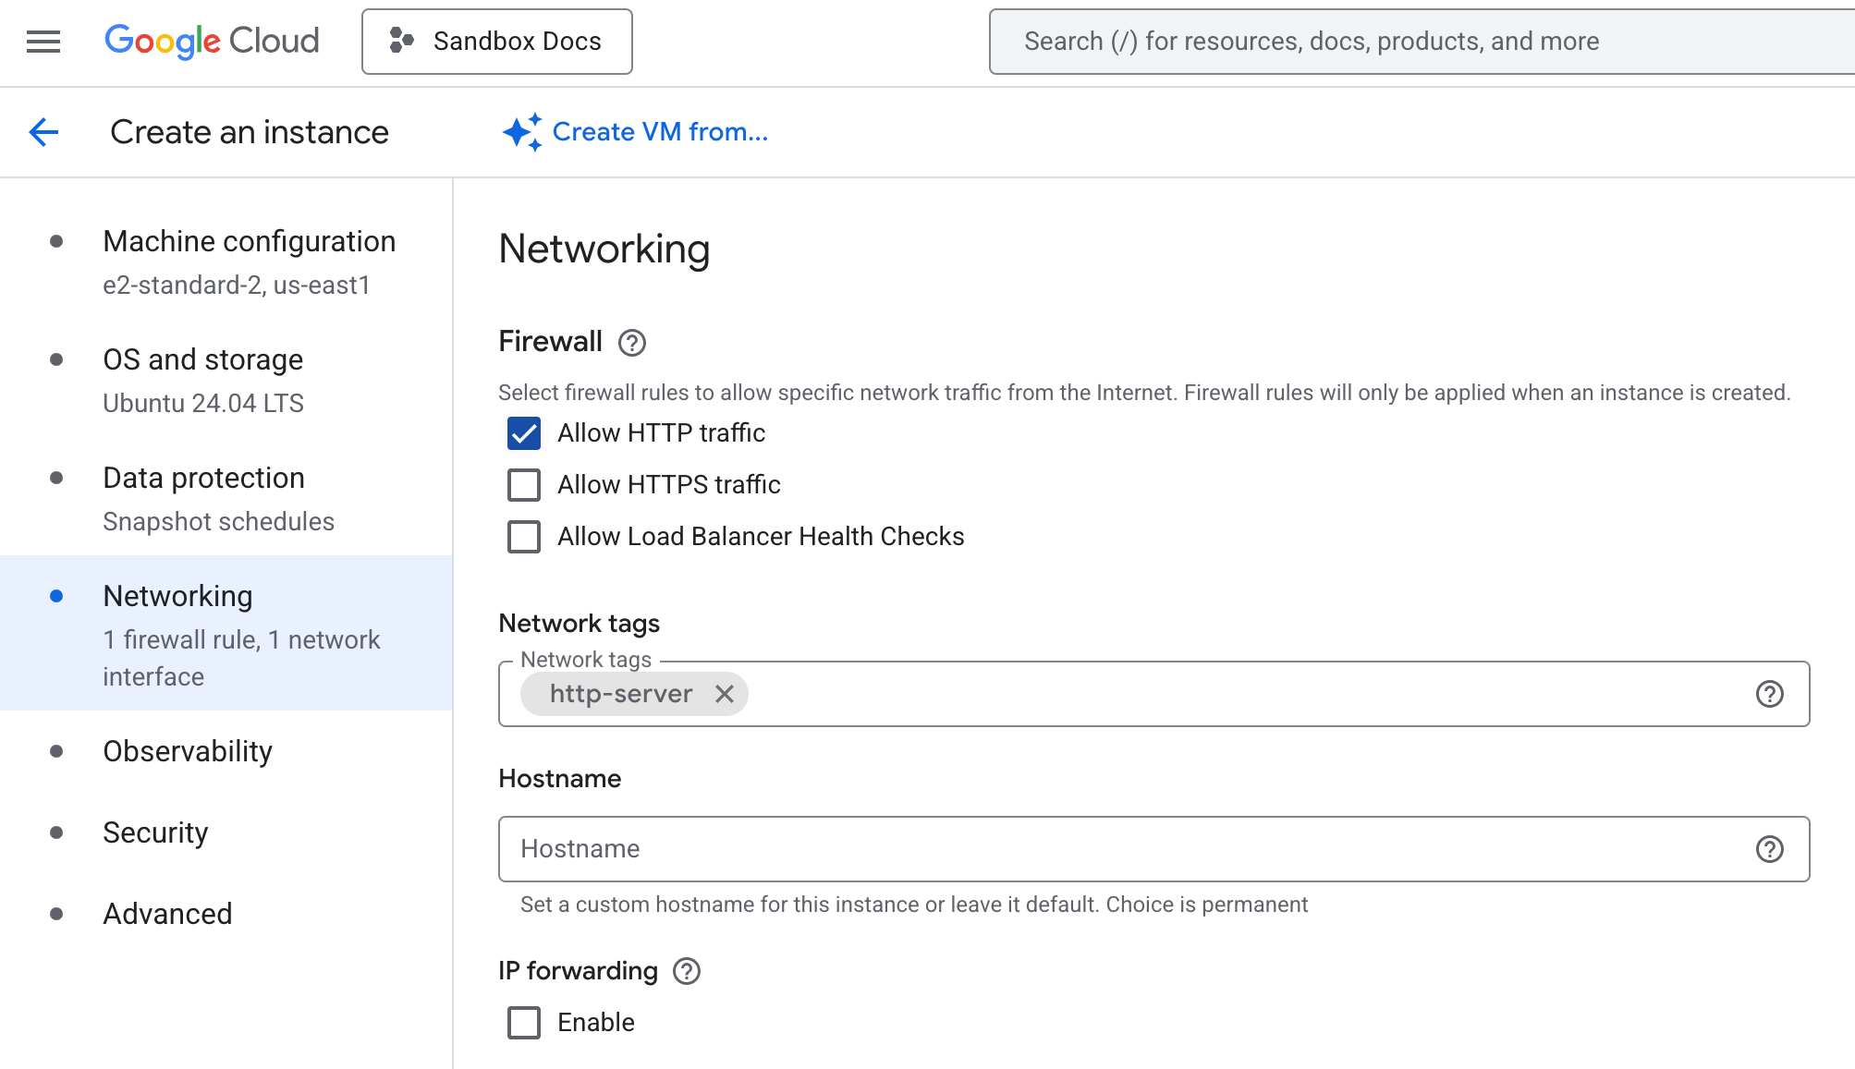Enable Allow HTTPS traffic
The width and height of the screenshot is (1855, 1069).
pos(523,485)
